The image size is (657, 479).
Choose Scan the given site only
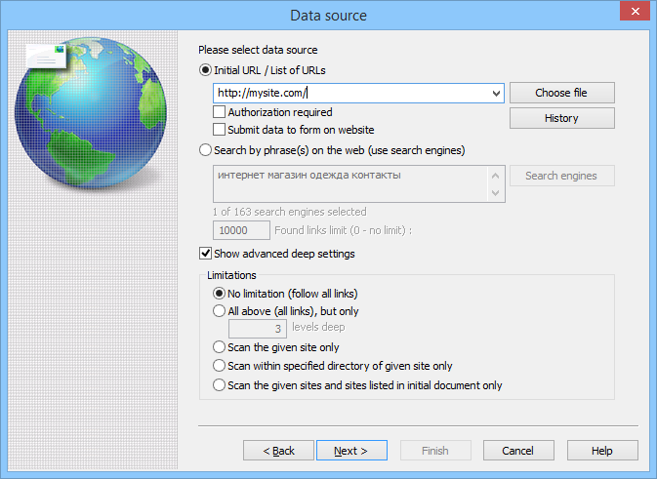coord(219,346)
